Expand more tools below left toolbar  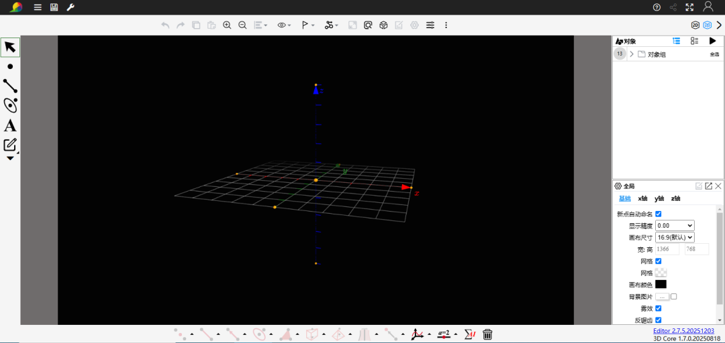(10, 158)
